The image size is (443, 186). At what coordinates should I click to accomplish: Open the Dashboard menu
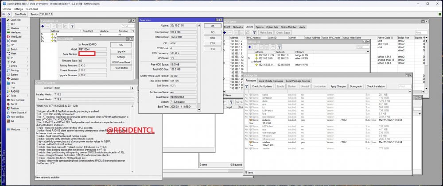click(31, 9)
